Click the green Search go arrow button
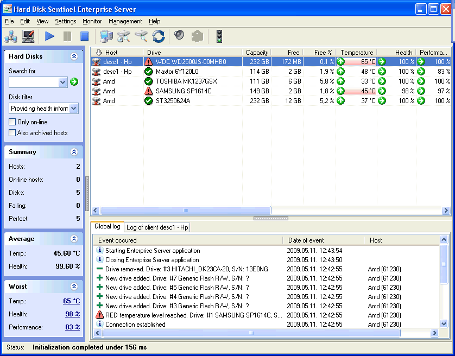Screen dimensions: 455x356 coord(74,82)
